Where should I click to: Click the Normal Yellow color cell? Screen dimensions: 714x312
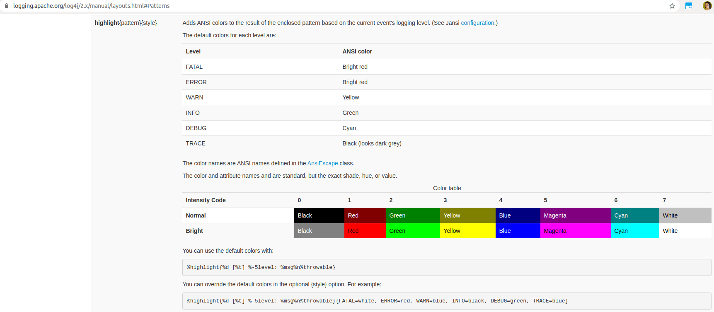(x=468, y=215)
